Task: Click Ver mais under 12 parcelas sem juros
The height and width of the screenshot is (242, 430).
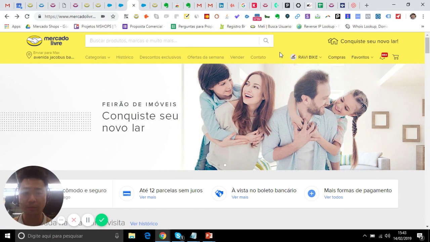Action: pos(148,197)
